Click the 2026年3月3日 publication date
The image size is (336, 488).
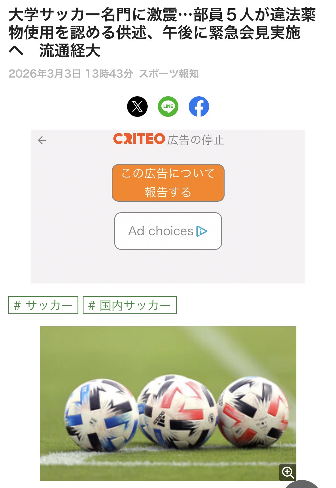coord(45,74)
